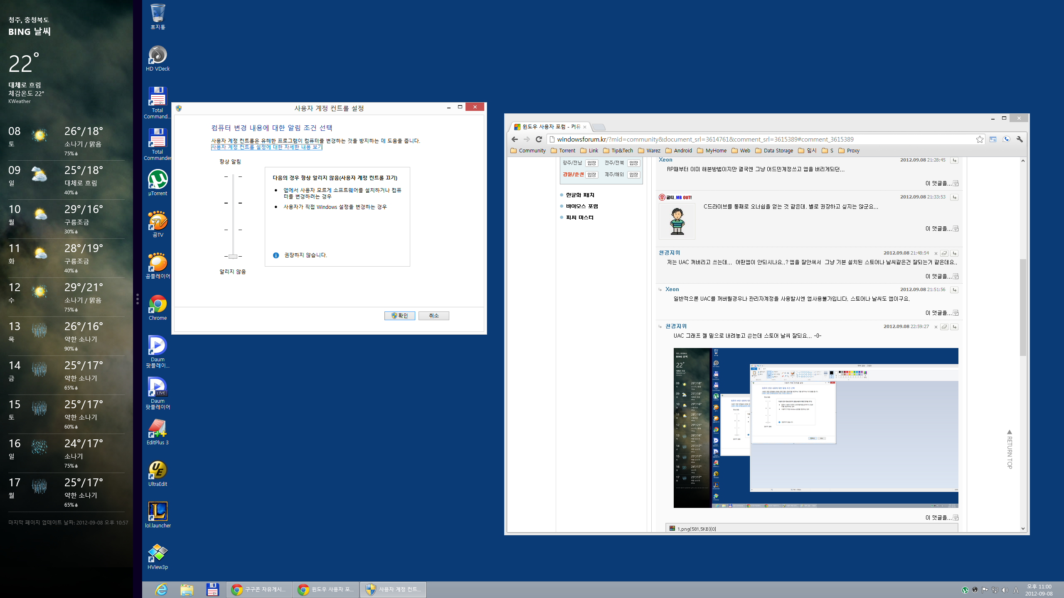Click 입장 button next to 제주/해외

[633, 174]
